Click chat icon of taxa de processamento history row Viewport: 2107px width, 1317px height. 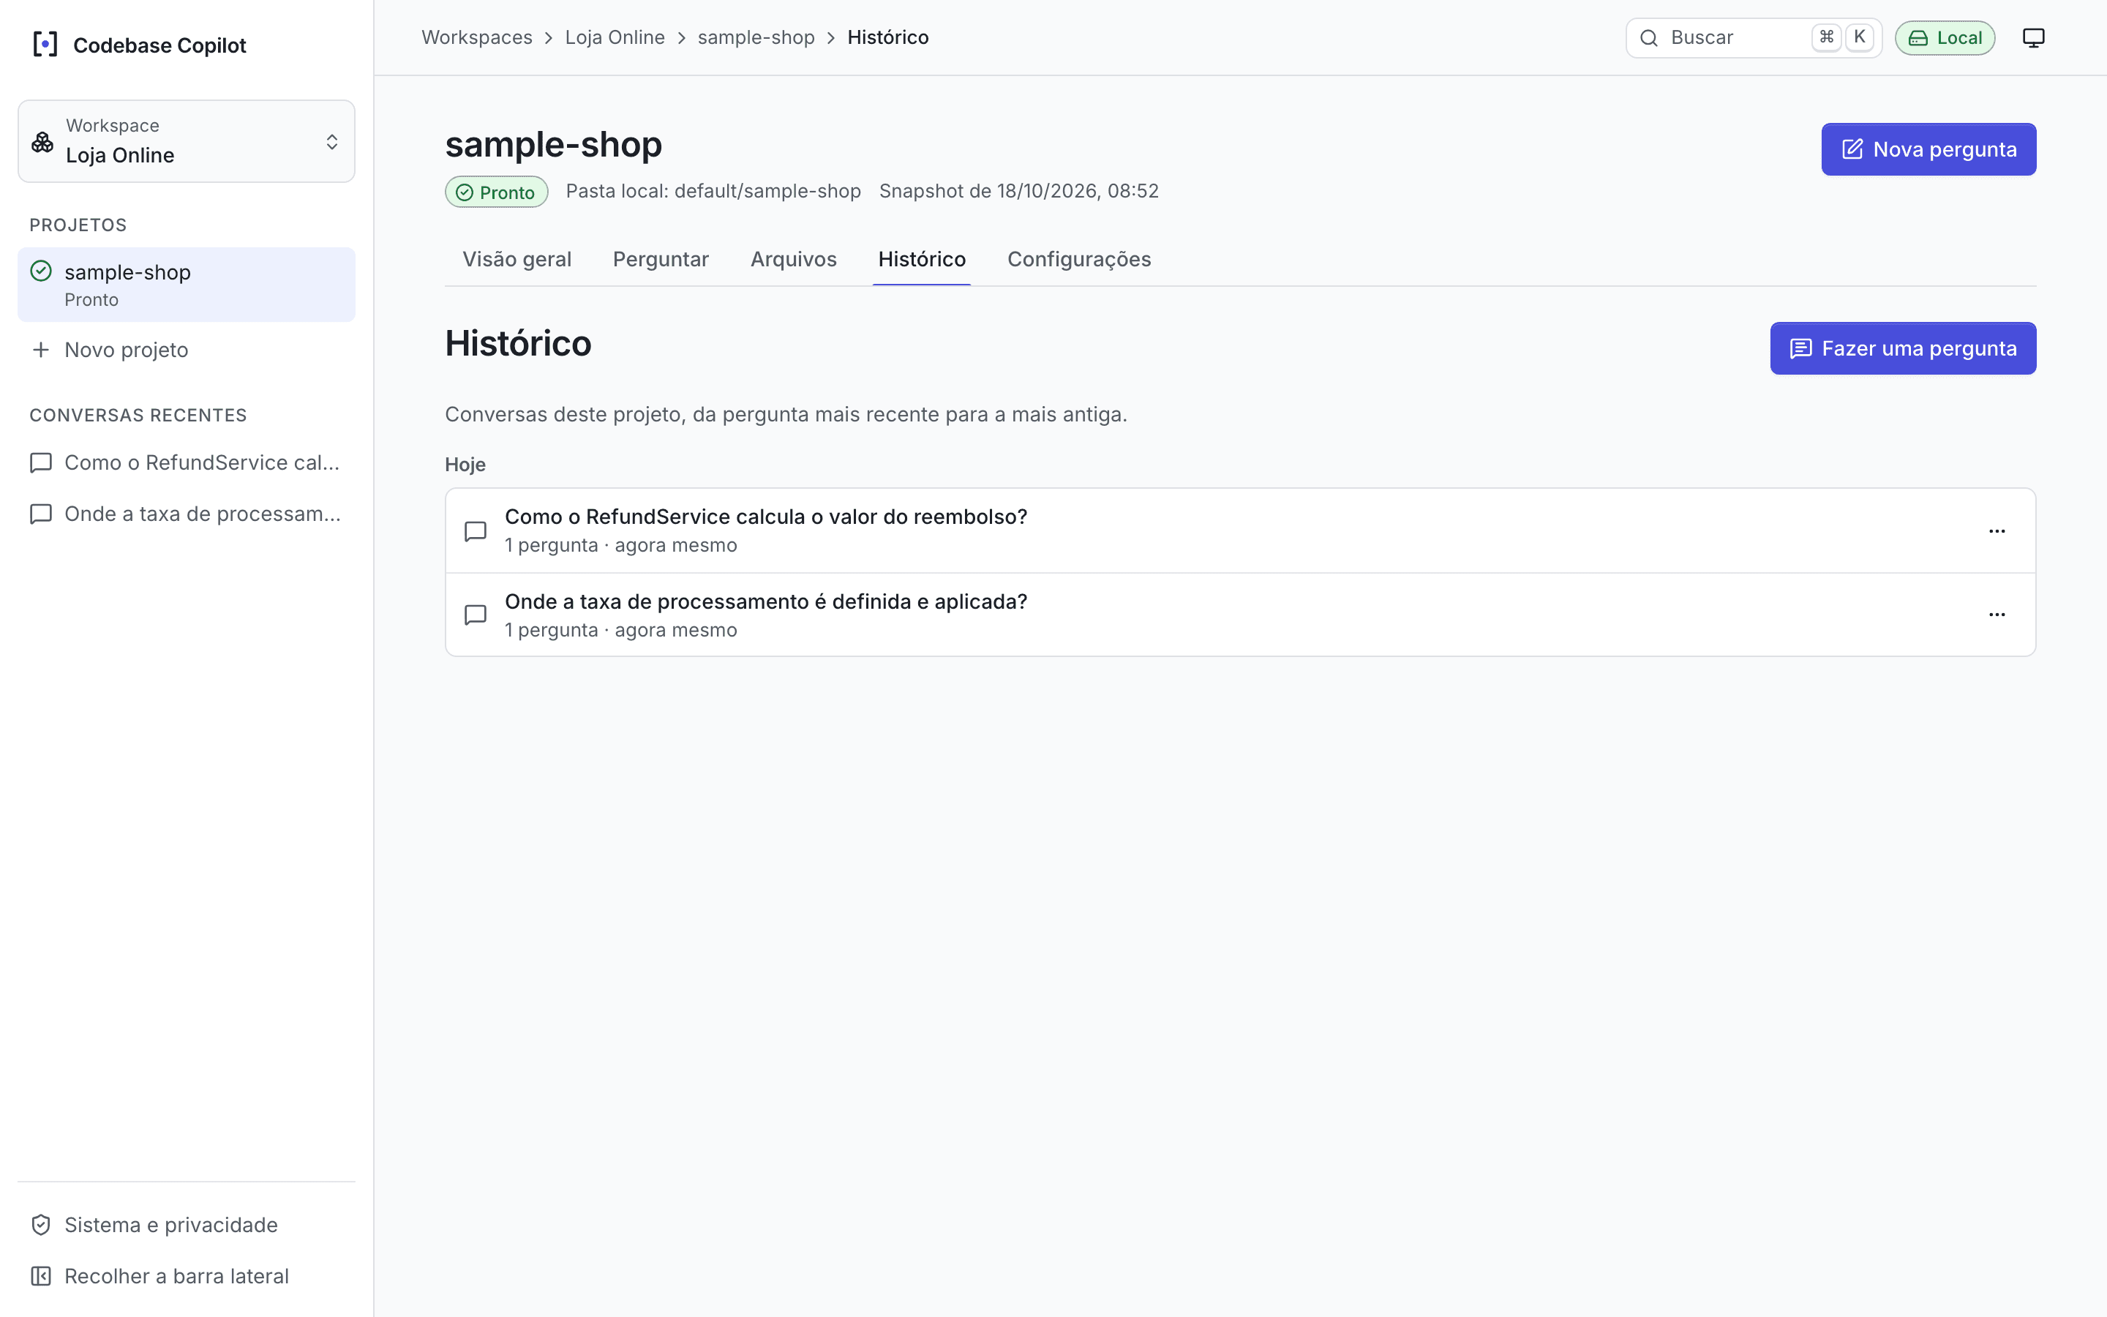point(476,615)
